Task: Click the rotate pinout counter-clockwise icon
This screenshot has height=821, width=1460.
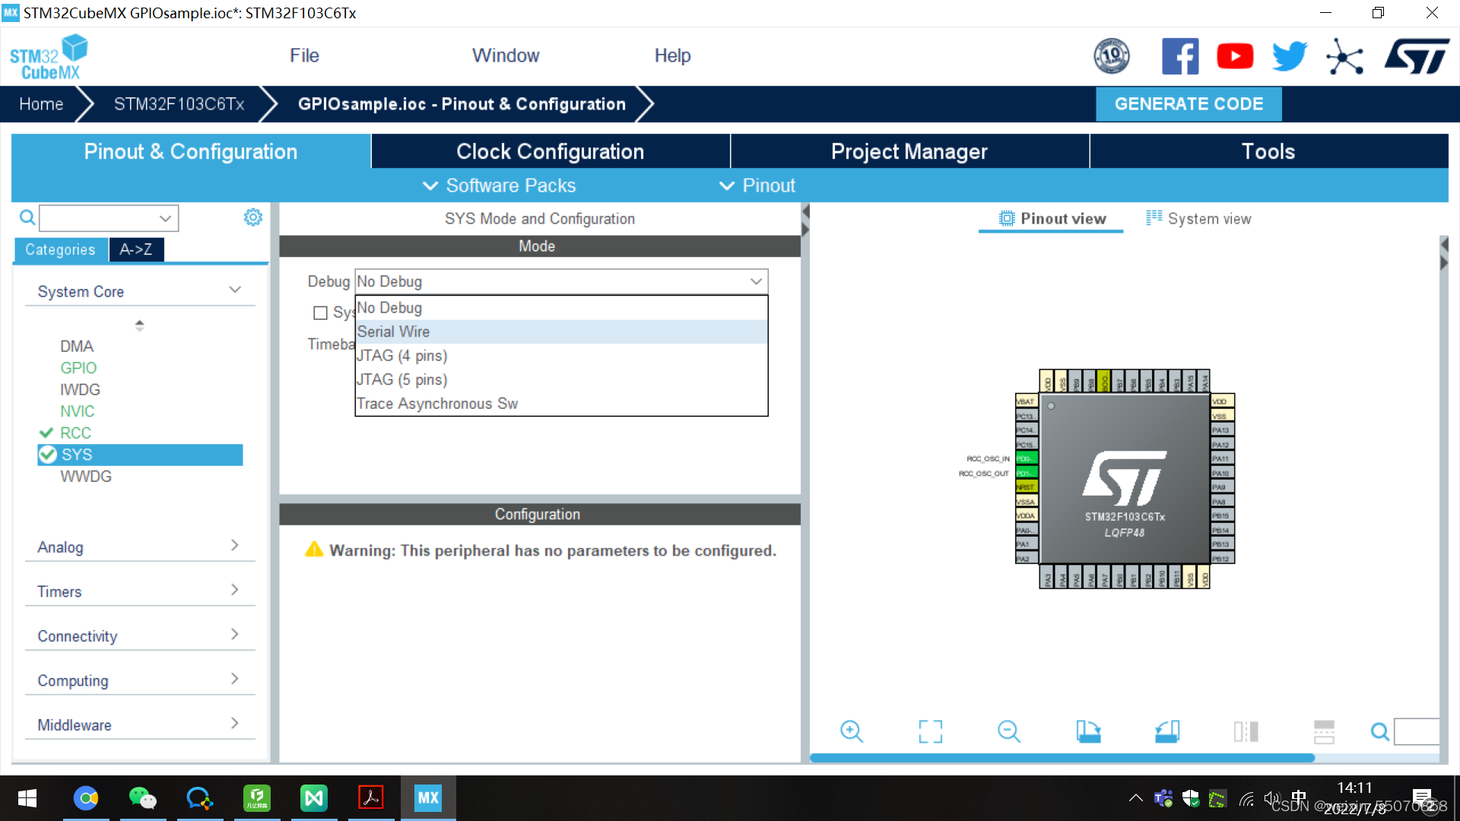Action: (x=1166, y=731)
